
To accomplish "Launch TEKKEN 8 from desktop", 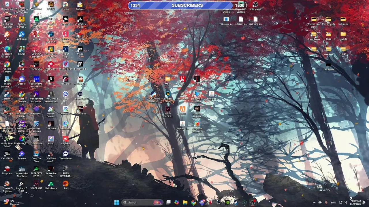I will click(x=65, y=80).
